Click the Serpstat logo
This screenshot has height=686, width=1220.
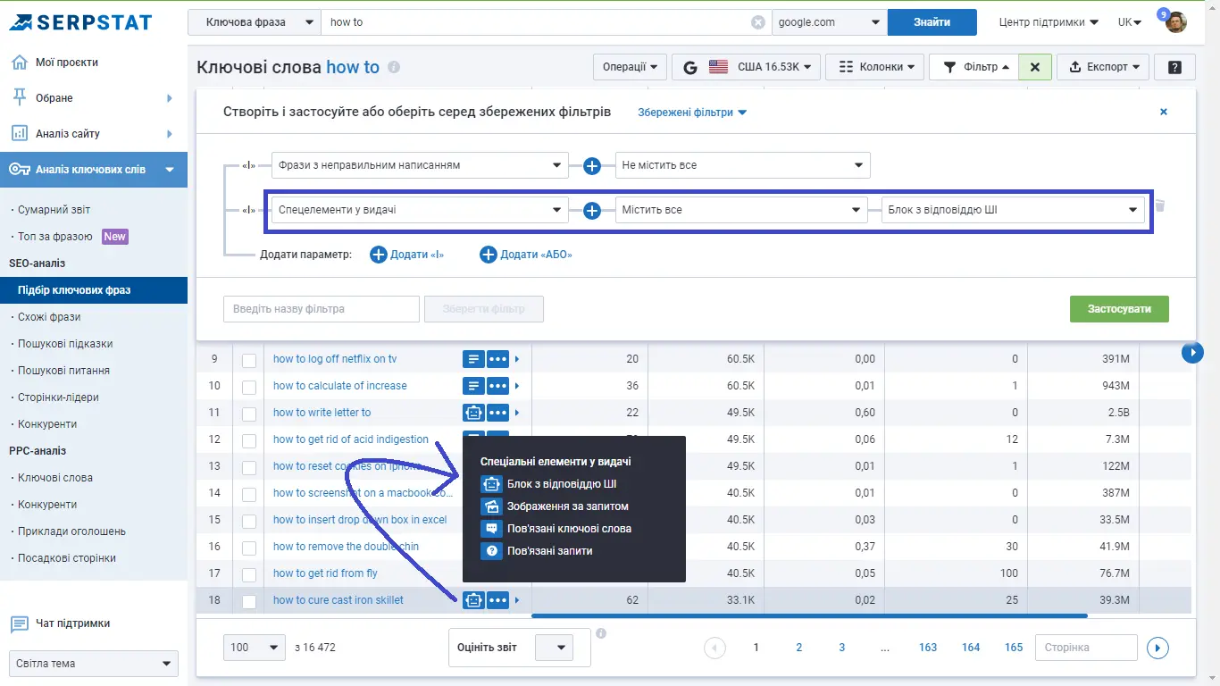(80, 22)
